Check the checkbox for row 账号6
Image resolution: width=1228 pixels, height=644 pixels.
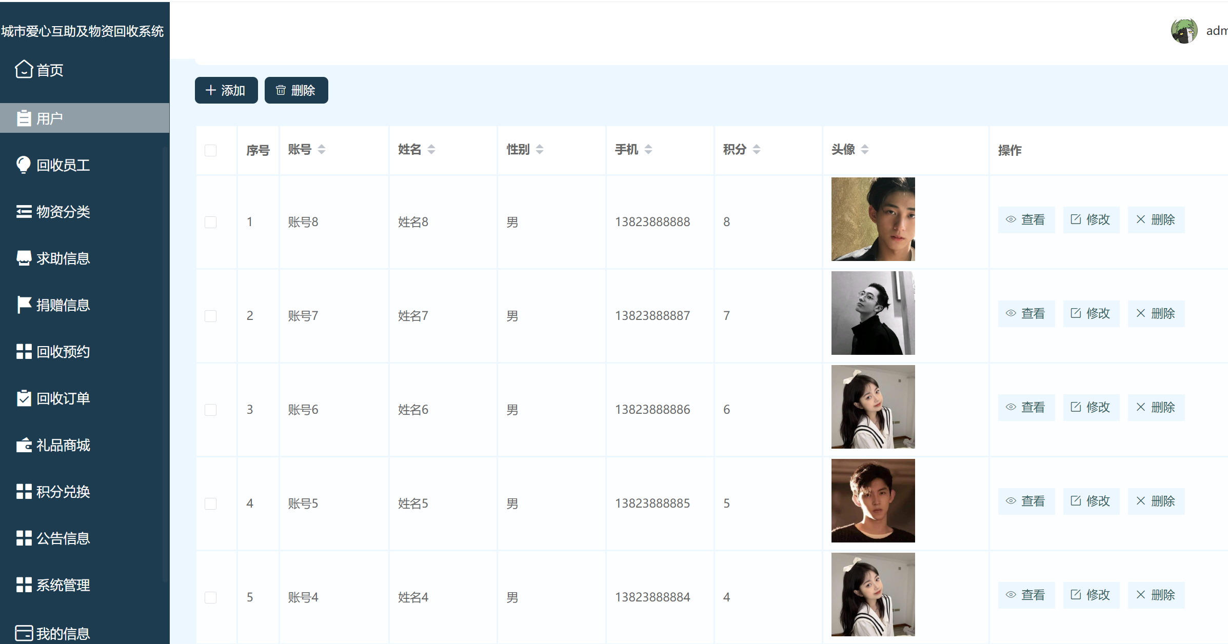[210, 410]
